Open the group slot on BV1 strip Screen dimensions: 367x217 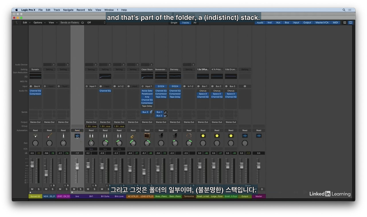[91, 126]
